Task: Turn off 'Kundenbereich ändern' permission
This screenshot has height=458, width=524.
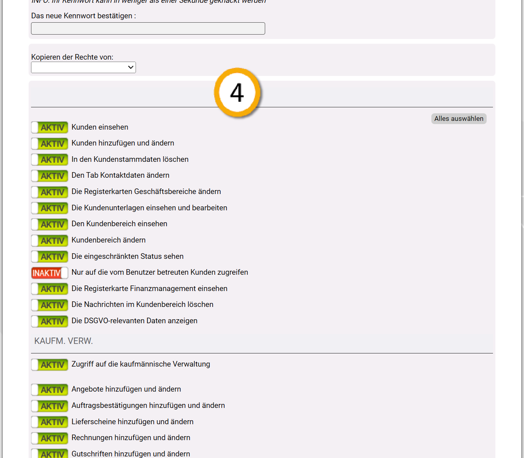Action: tap(50, 241)
